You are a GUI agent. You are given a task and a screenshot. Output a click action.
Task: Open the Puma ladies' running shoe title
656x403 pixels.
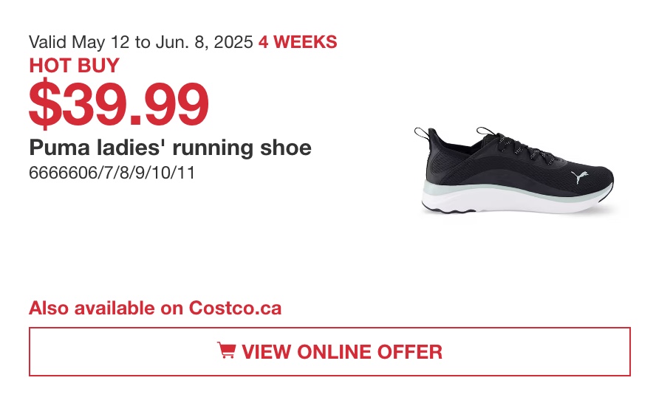click(170, 148)
